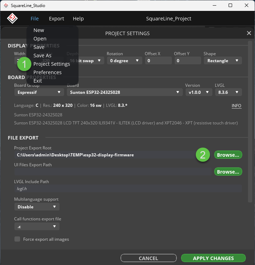The width and height of the screenshot is (255, 265).
Task: Click the SquareLine Studio logo icon
Action: [12, 18]
